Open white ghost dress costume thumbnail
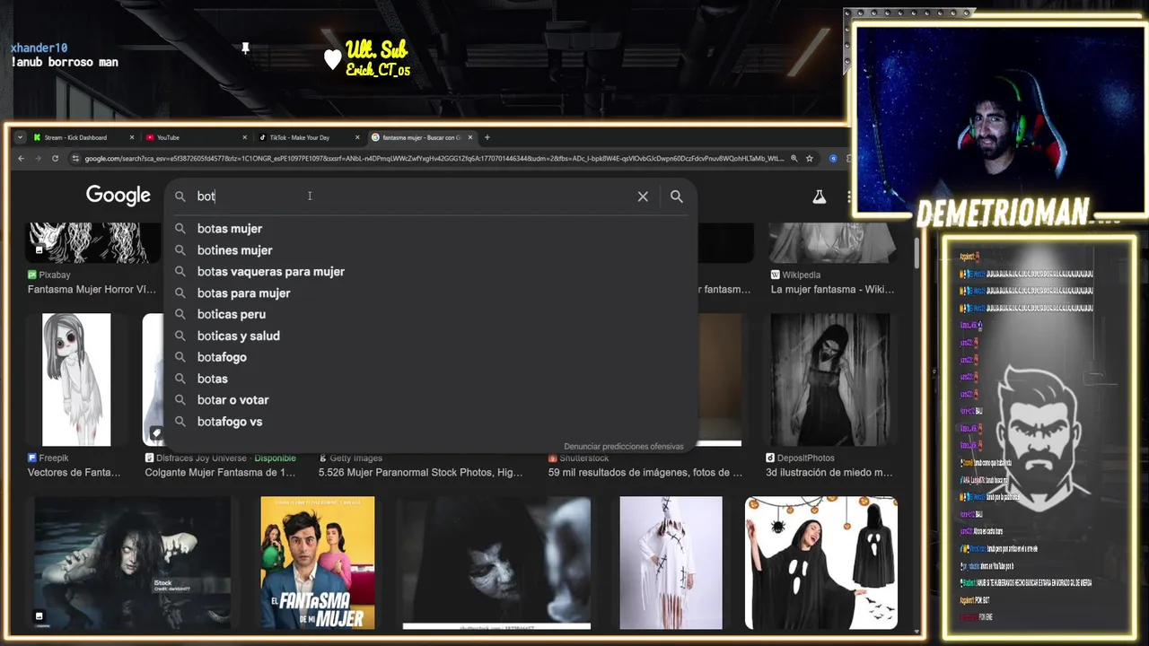 point(671,563)
